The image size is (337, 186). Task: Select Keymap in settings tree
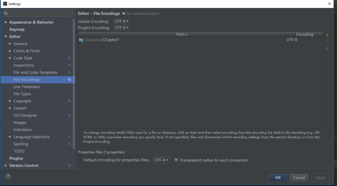click(17, 29)
